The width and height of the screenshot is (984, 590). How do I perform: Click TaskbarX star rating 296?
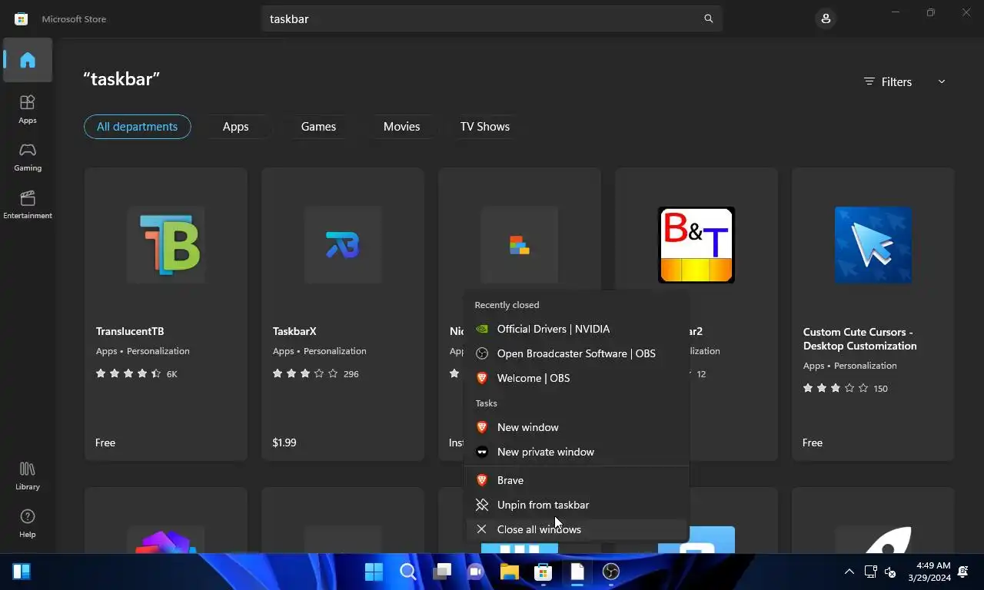pyautogui.click(x=315, y=373)
